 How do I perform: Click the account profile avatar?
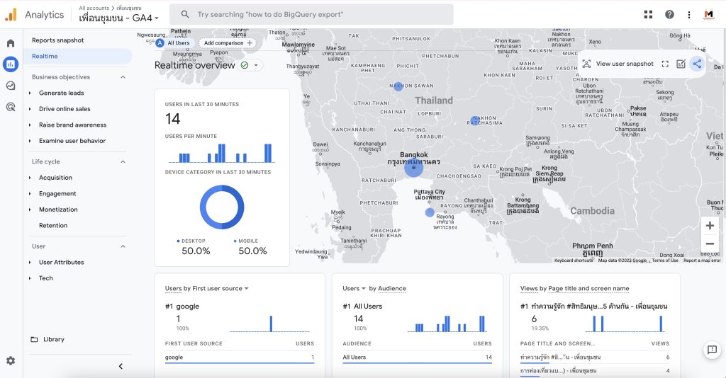click(x=709, y=15)
